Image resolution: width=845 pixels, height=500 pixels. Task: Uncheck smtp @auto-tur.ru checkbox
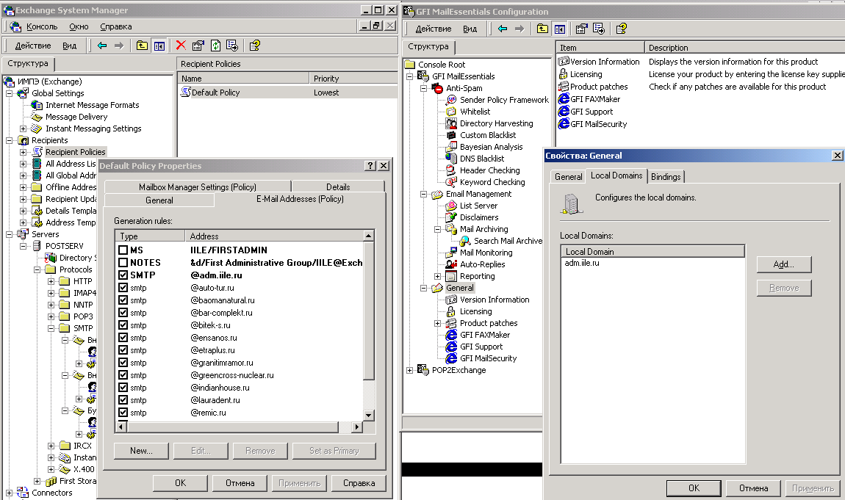[123, 288]
